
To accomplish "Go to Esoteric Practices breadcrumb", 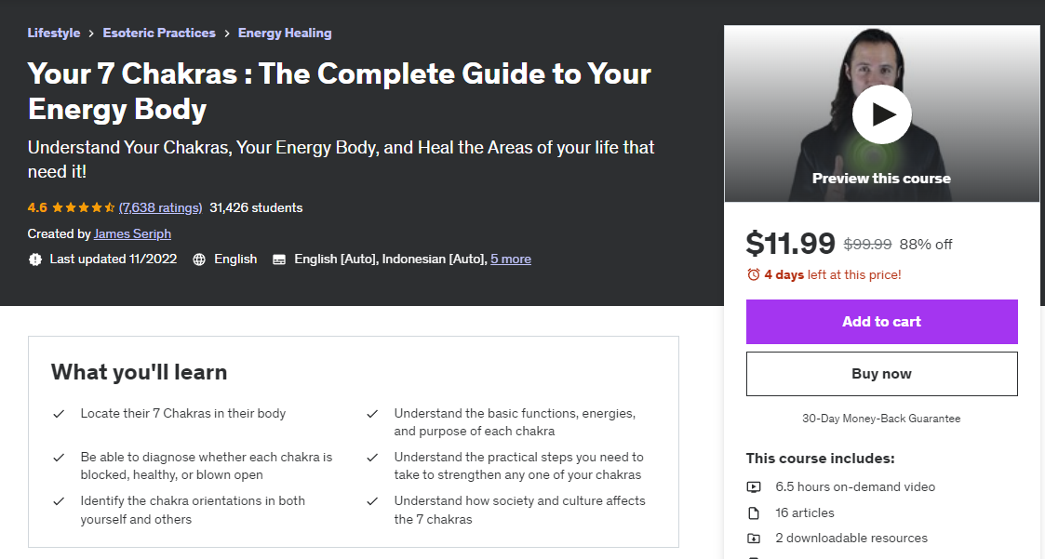I will [159, 33].
